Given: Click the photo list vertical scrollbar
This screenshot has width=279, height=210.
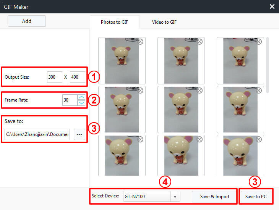Looking at the screenshot, I should pos(268,65).
